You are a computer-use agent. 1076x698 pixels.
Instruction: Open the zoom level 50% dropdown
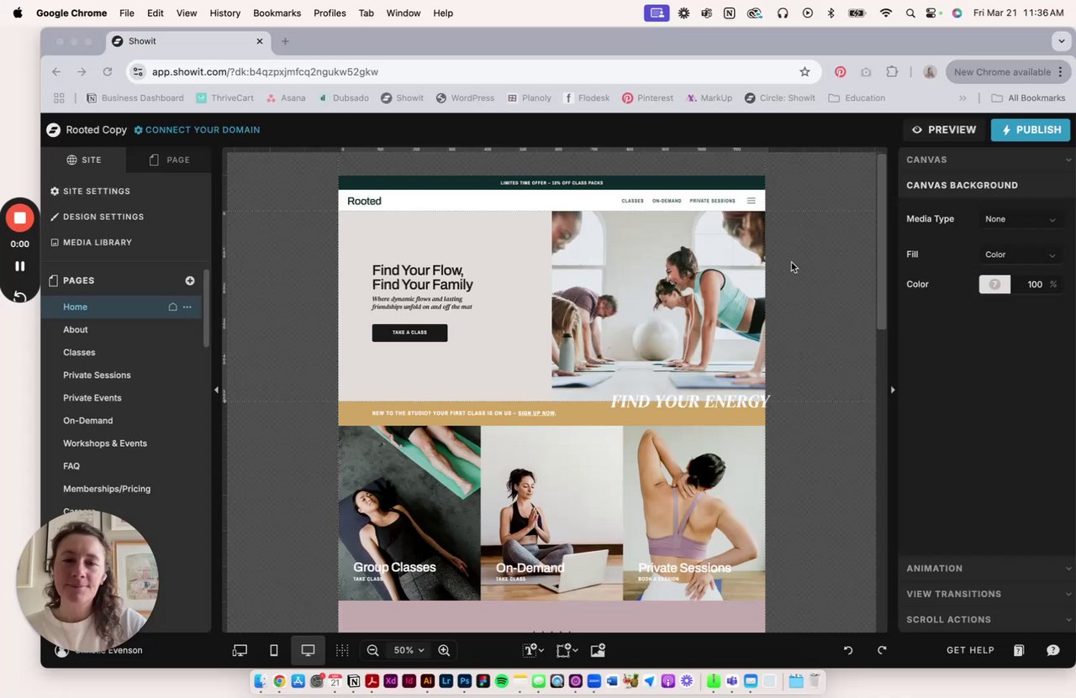pyautogui.click(x=409, y=650)
